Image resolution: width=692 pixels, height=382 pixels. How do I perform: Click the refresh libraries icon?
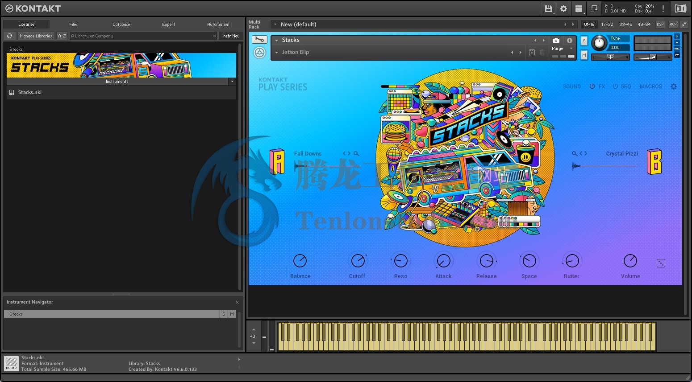pos(10,36)
